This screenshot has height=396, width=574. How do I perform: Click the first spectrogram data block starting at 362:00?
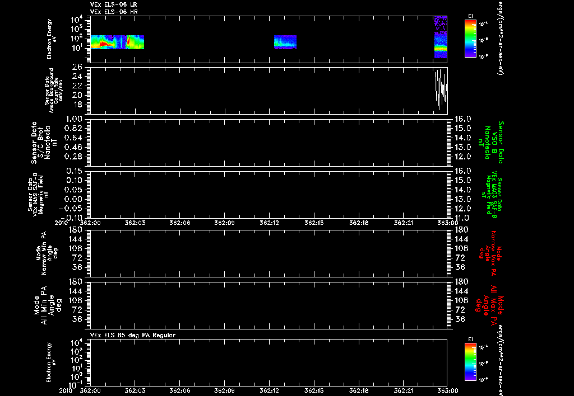click(117, 42)
